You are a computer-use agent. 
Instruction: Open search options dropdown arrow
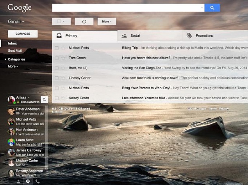pyautogui.click(x=202, y=7)
